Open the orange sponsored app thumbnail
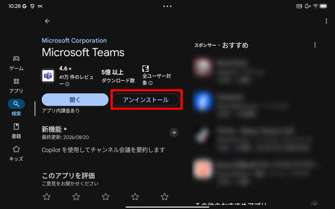The width and height of the screenshot is (335, 209). pos(203,169)
